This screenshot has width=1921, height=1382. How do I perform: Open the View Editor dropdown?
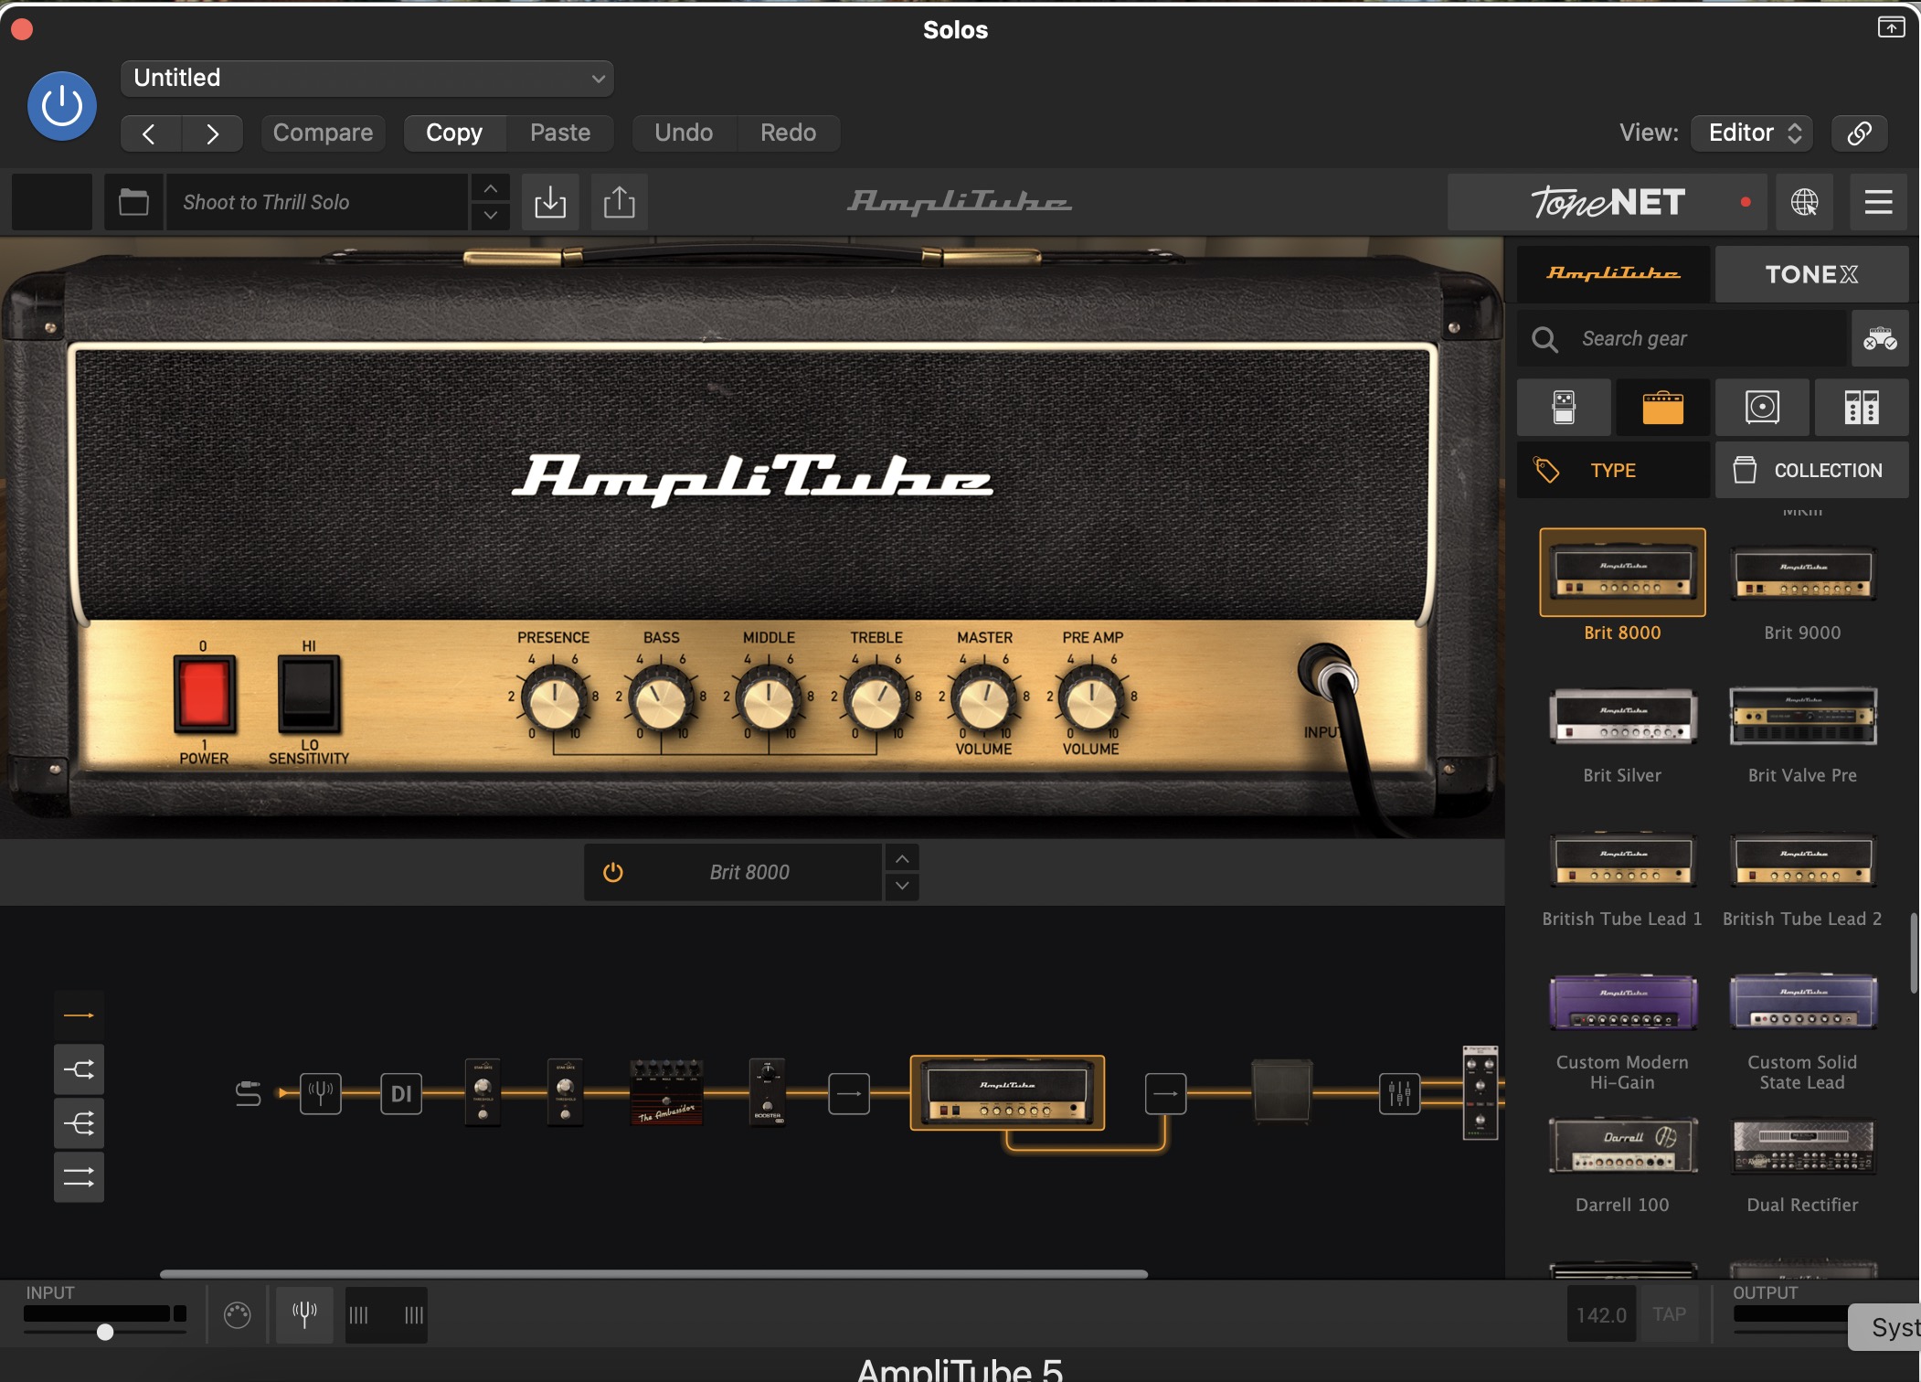(x=1752, y=133)
